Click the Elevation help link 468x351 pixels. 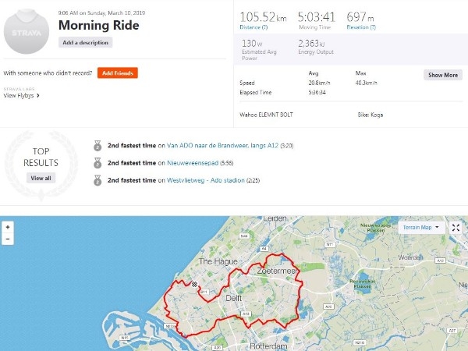coord(361,27)
